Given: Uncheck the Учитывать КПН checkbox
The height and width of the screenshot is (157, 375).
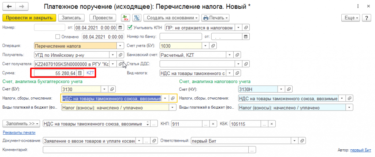Looking at the screenshot, I should click(x=130, y=27).
